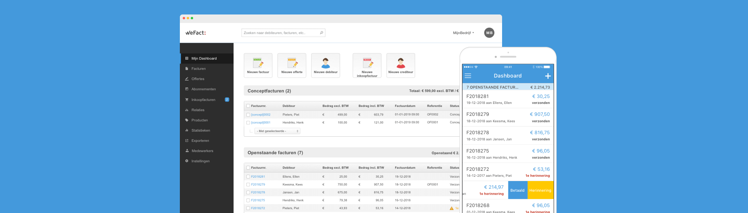Image resolution: width=748 pixels, height=213 pixels.
Task: Toggle select-all checkbox in Conceptfacturen table header
Action: pyautogui.click(x=248, y=106)
